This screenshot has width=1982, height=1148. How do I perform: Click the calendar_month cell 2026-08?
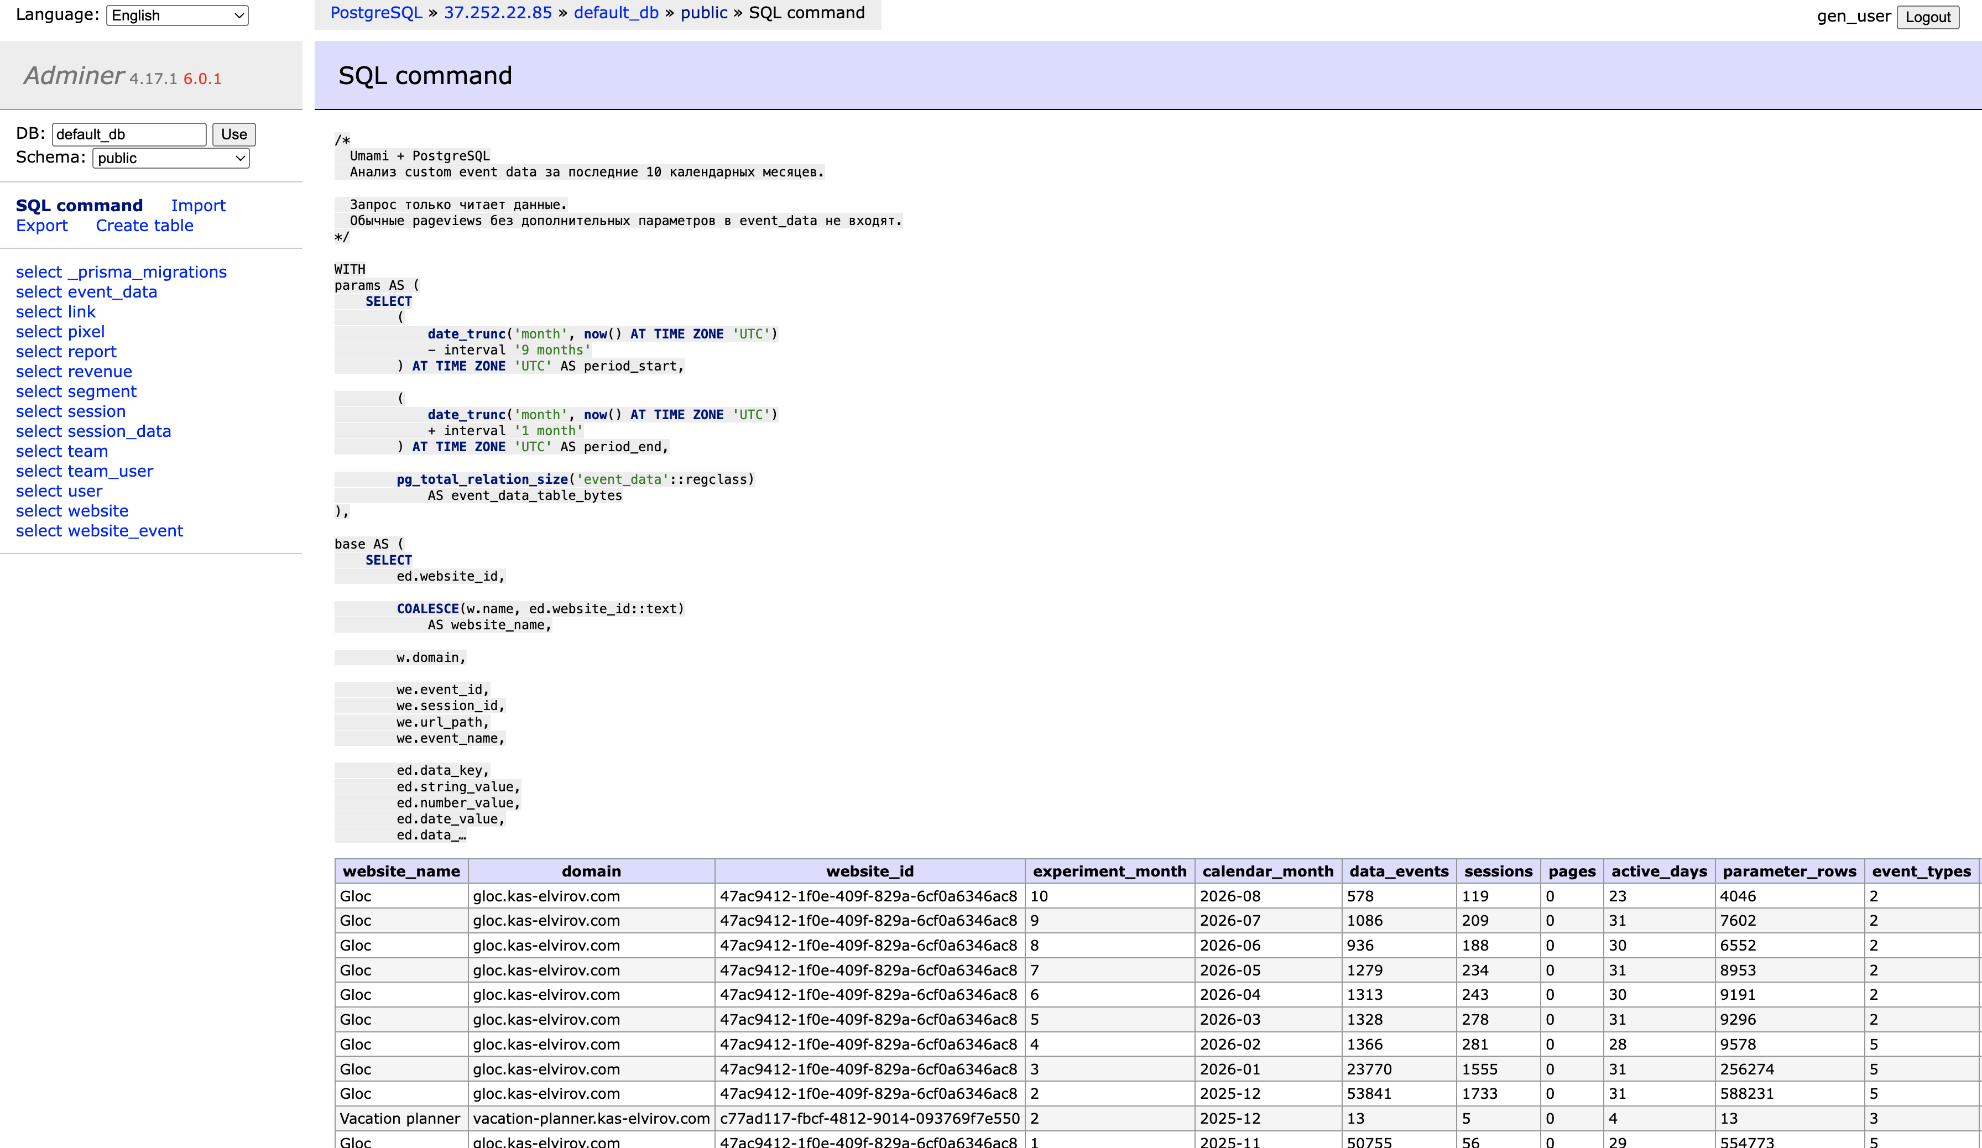click(x=1268, y=896)
